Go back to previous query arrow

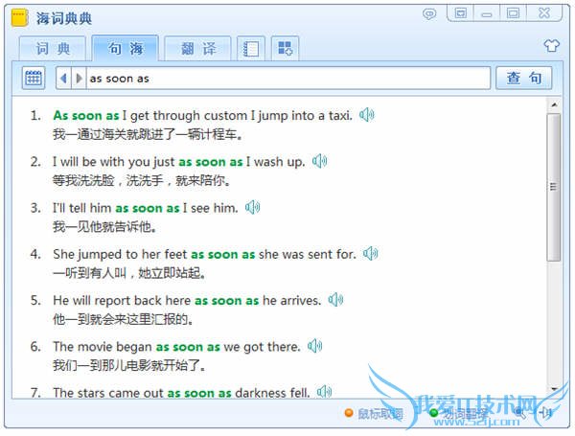click(x=63, y=79)
